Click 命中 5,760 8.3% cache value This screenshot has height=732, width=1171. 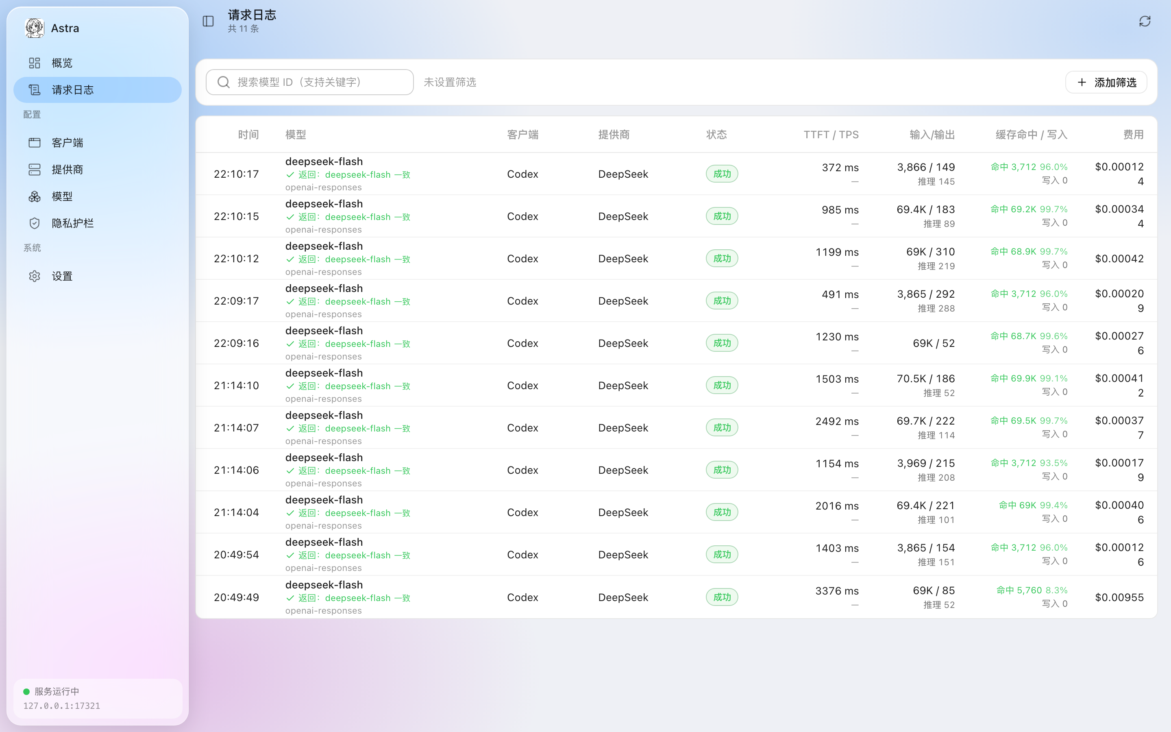[x=1032, y=590]
